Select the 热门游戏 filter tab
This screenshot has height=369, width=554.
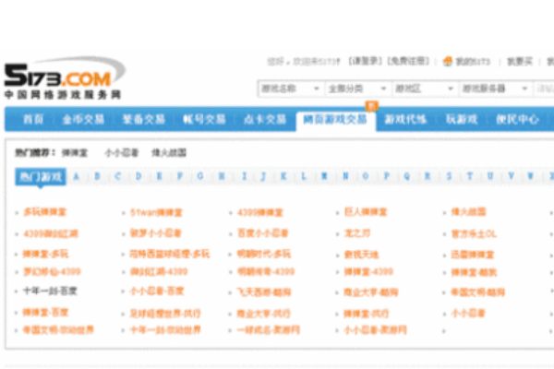pos(41,176)
